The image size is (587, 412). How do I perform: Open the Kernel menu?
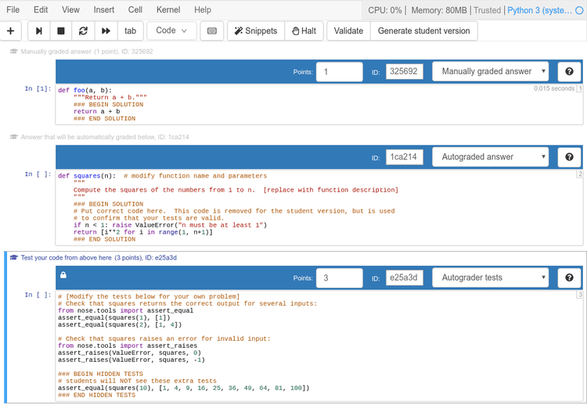(168, 10)
